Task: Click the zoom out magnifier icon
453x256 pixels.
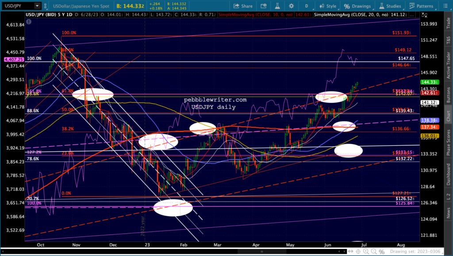Action: [374, 252]
